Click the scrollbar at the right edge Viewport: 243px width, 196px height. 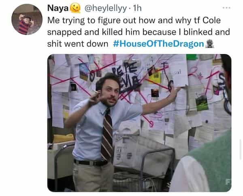tap(241, 149)
